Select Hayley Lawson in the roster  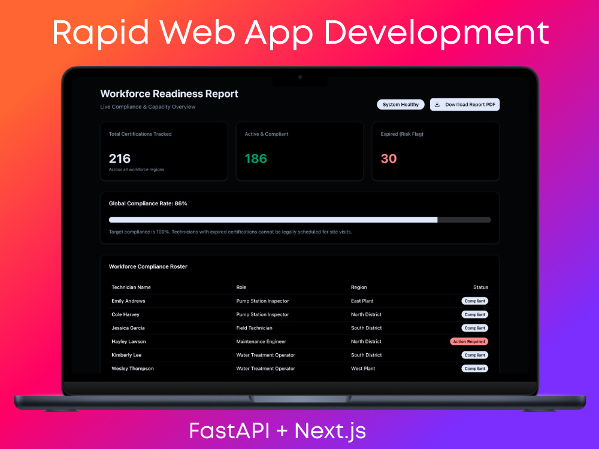pyautogui.click(x=129, y=342)
